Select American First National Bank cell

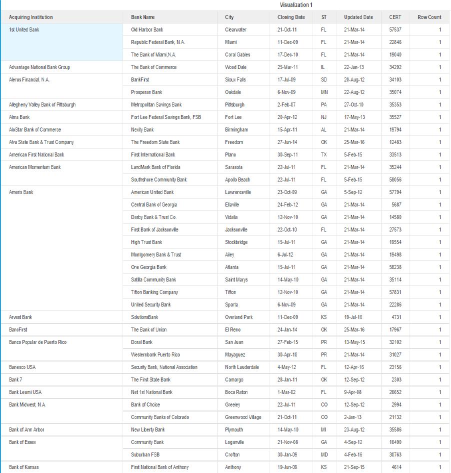pos(62,155)
